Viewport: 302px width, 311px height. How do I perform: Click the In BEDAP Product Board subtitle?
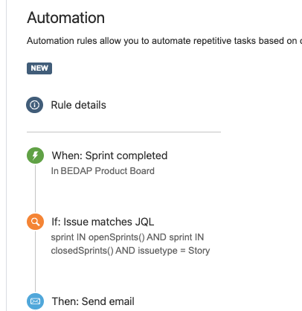pyautogui.click(x=103, y=171)
